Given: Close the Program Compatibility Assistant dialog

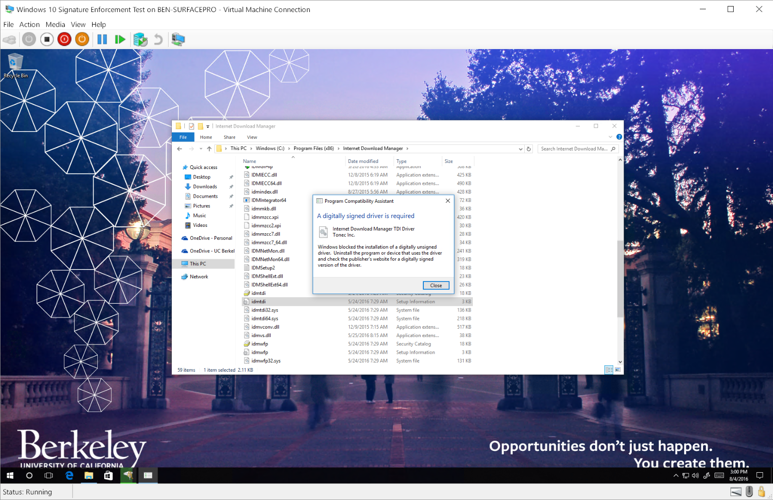Looking at the screenshot, I should click(436, 286).
